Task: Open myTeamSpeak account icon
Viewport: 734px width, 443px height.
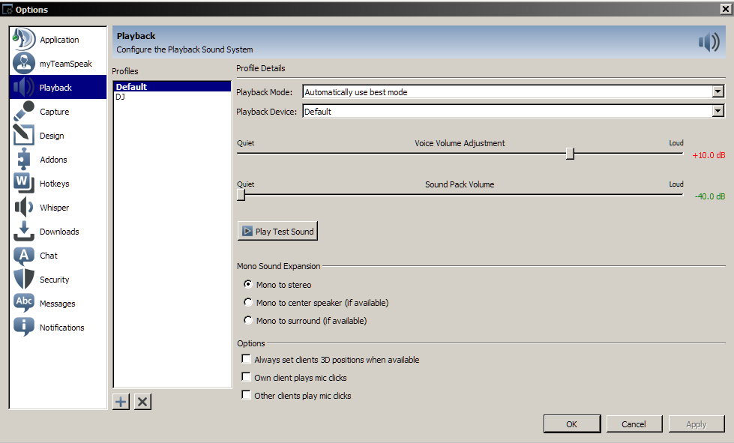Action: 23,63
